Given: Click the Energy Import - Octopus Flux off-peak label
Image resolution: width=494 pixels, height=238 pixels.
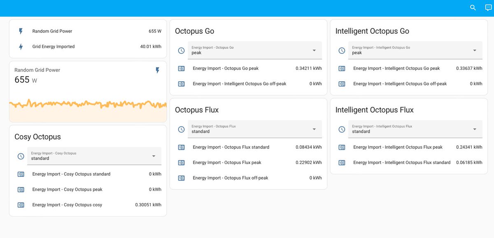Looking at the screenshot, I should coord(231,178).
